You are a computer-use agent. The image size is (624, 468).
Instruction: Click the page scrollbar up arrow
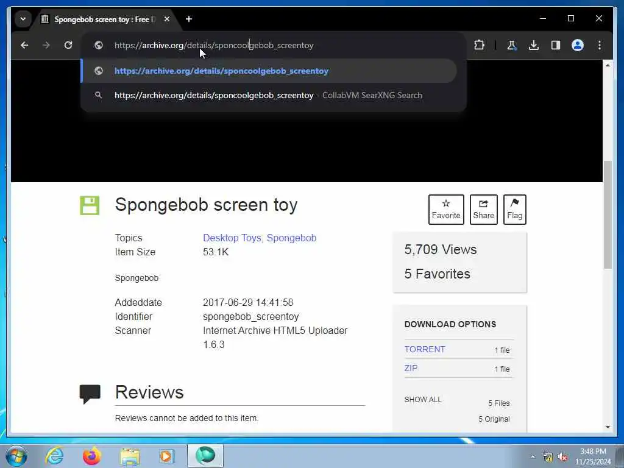[608, 65]
